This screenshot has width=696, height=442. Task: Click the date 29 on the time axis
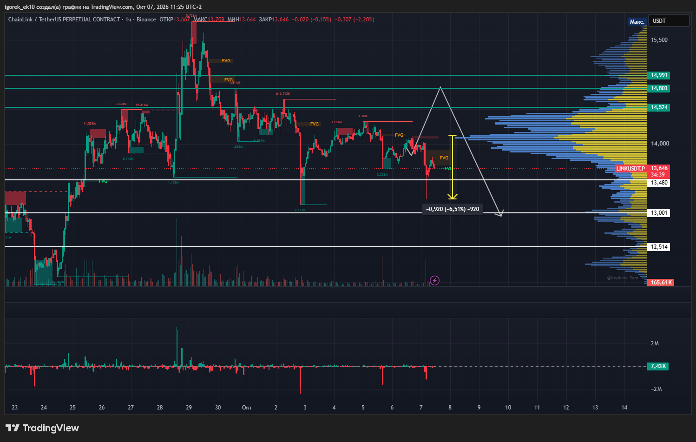(x=189, y=408)
